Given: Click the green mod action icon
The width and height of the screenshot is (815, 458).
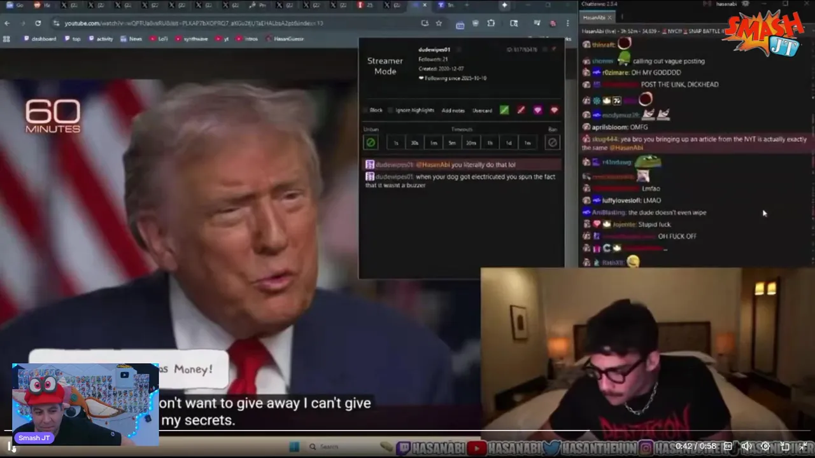Looking at the screenshot, I should [x=504, y=110].
